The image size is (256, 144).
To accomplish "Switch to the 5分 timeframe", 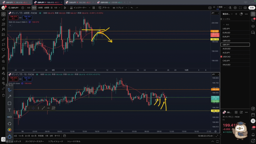I will pyautogui.click(x=29, y=8).
